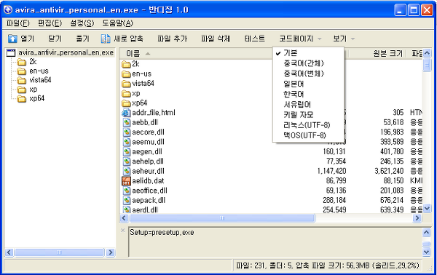Click the aepack.dll file icon
437x275 pixels.
(127, 200)
